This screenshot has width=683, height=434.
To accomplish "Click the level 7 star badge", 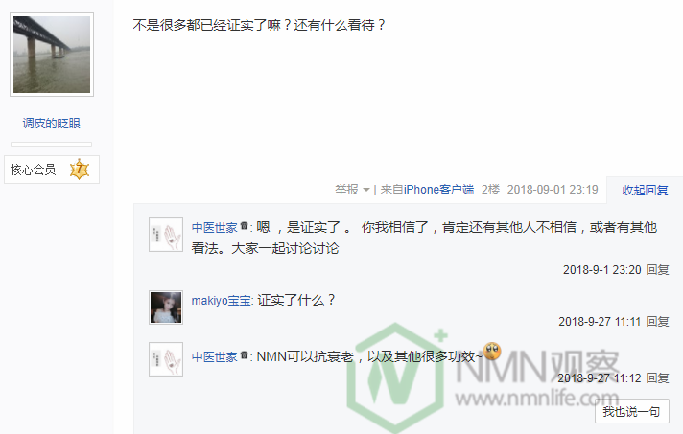I will [80, 170].
